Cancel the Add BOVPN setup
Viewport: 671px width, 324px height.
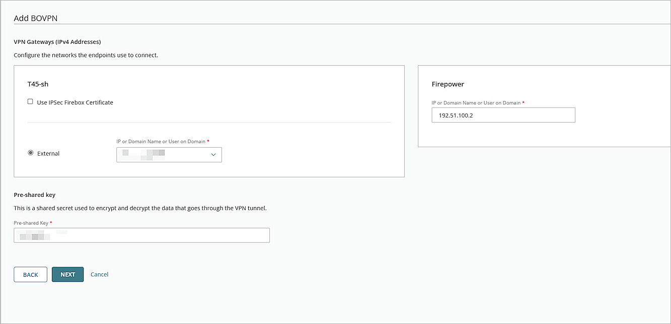click(x=99, y=274)
